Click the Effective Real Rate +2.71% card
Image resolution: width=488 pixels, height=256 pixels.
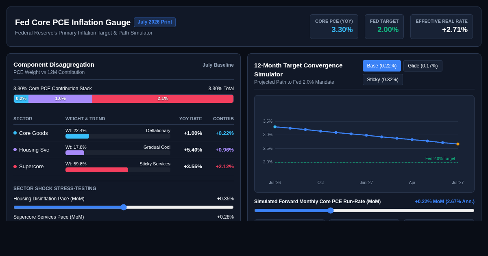point(442,27)
